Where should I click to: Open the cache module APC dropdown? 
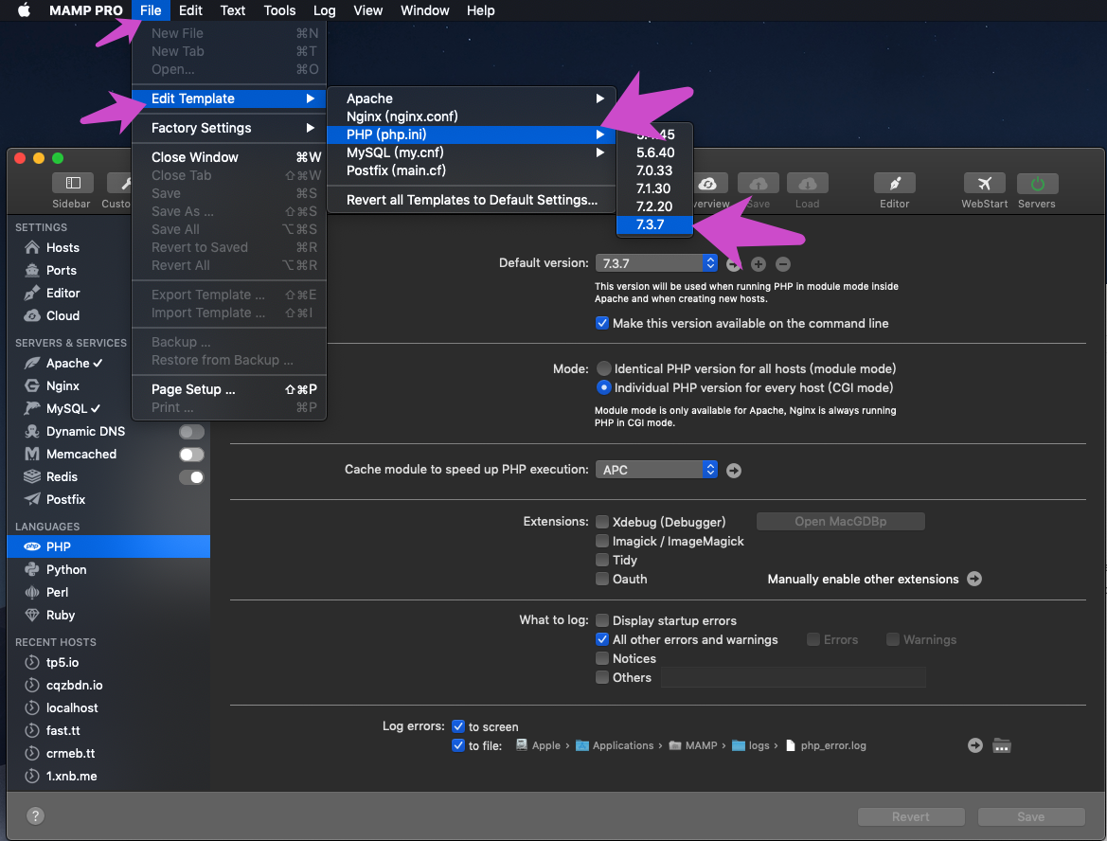(x=656, y=470)
